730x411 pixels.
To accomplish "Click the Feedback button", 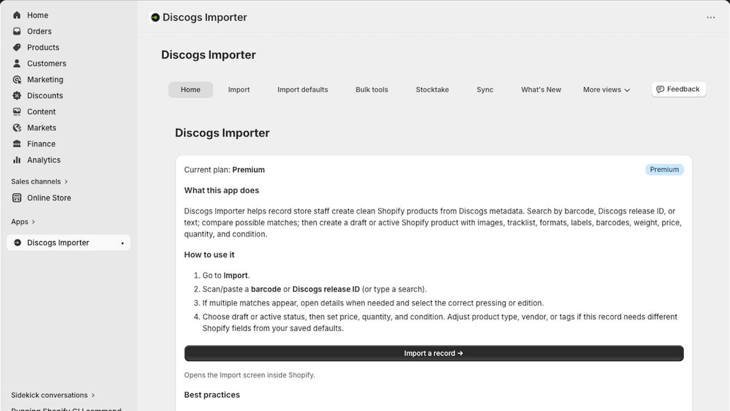I will [x=678, y=89].
